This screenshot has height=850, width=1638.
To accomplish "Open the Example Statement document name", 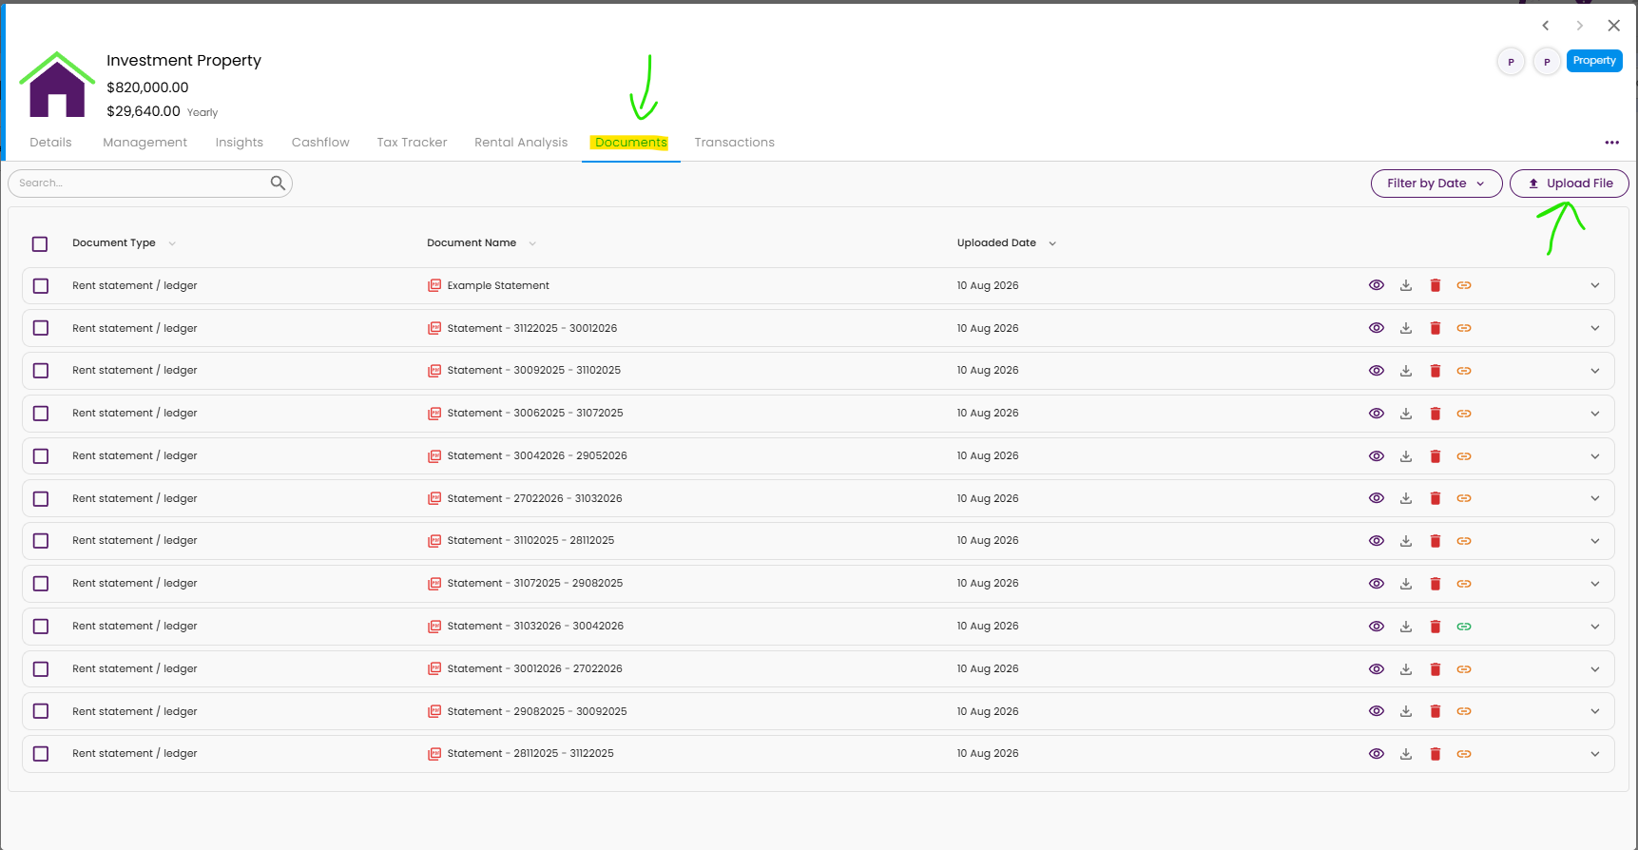I will click(x=498, y=285).
